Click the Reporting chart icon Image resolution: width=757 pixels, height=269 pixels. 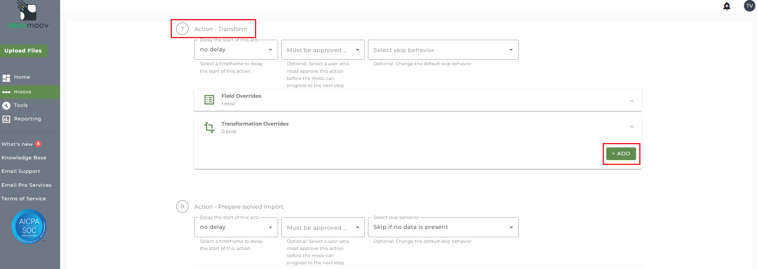(6, 119)
